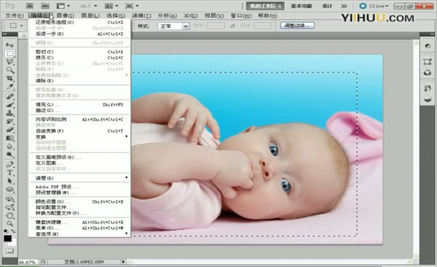The height and width of the screenshot is (267, 437).
Task: Reset default foreground and background colors
Action: pyautogui.click(x=6, y=231)
